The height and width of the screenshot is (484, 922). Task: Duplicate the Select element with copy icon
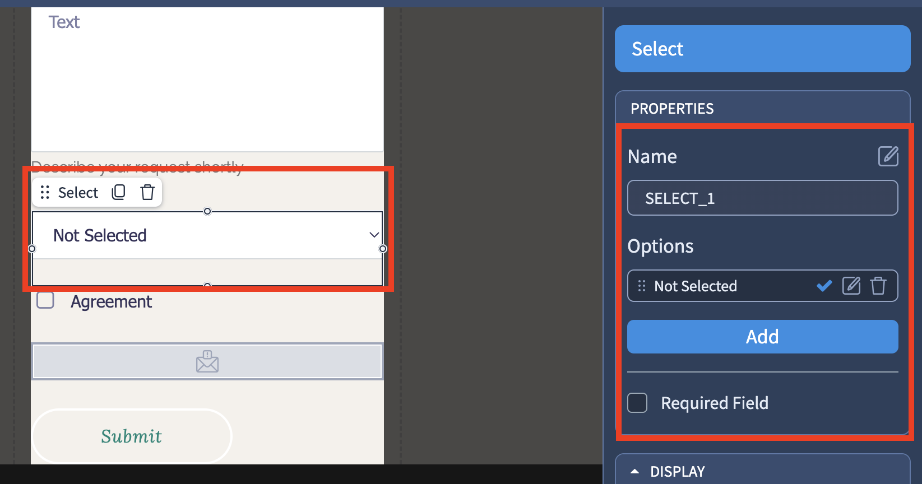118,192
